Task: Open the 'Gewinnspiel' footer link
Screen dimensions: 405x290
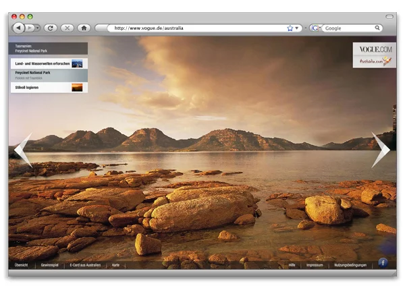Action: pos(50,265)
